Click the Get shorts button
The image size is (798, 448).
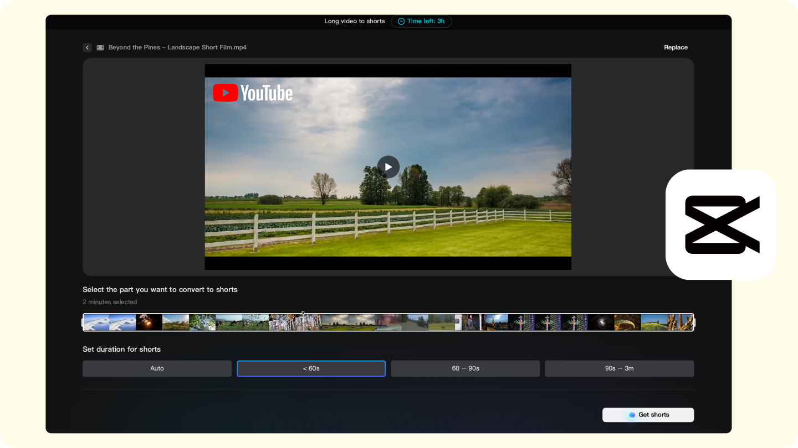click(648, 415)
